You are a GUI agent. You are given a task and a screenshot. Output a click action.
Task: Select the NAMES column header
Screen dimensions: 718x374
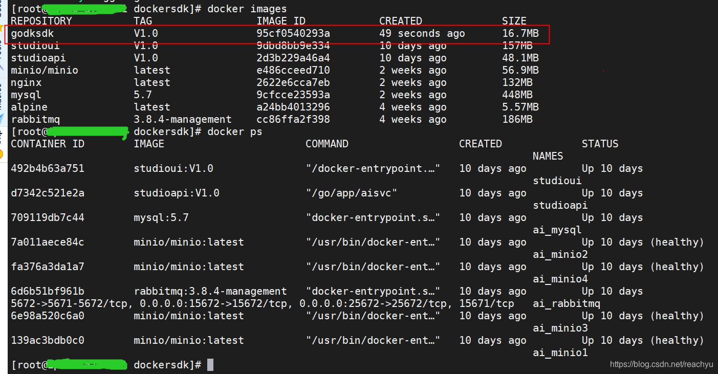coord(548,156)
